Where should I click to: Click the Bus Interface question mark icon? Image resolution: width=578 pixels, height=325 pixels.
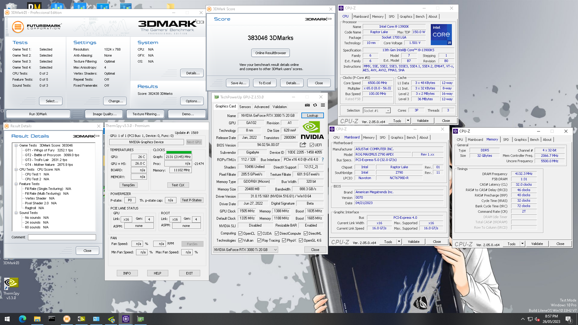point(323,159)
